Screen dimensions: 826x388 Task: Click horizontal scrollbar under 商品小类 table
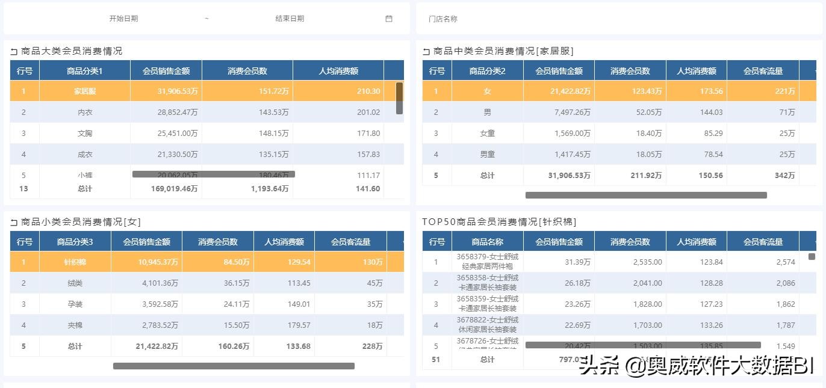(x=235, y=365)
